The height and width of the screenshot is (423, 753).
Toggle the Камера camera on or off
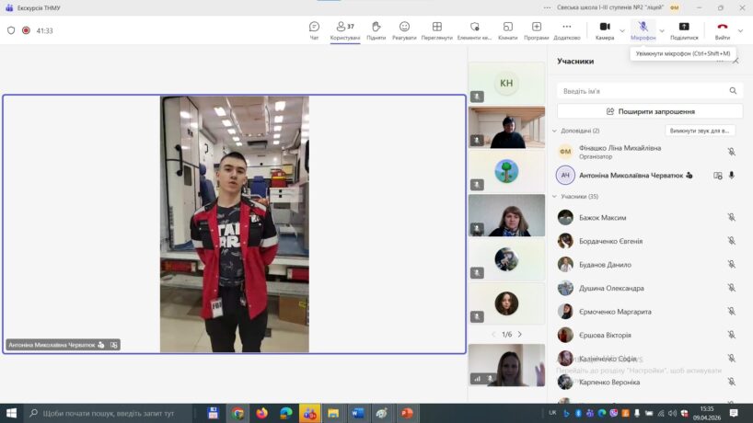tap(605, 29)
